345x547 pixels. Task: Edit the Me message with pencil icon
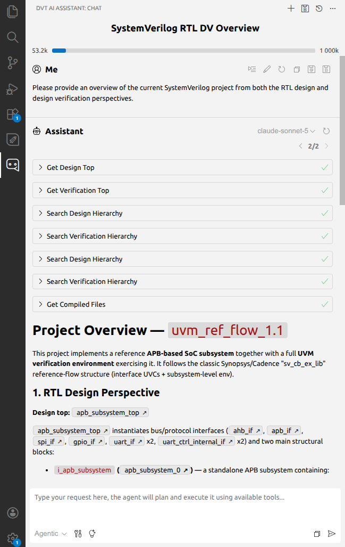pyautogui.click(x=267, y=69)
